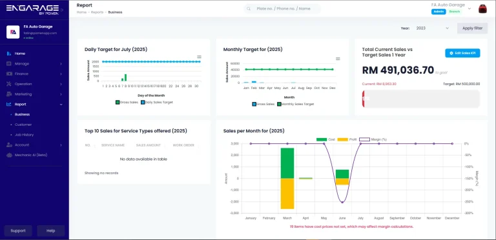Toggle Monthly Sales Target legend item
Screen dimensions: 496x240
295,104
